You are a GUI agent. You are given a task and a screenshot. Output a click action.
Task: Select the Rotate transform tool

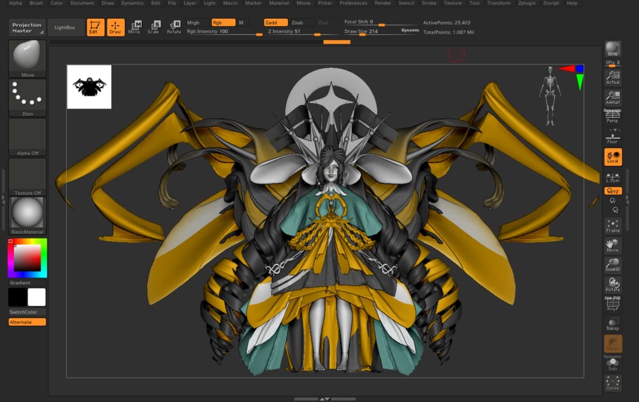click(x=174, y=27)
